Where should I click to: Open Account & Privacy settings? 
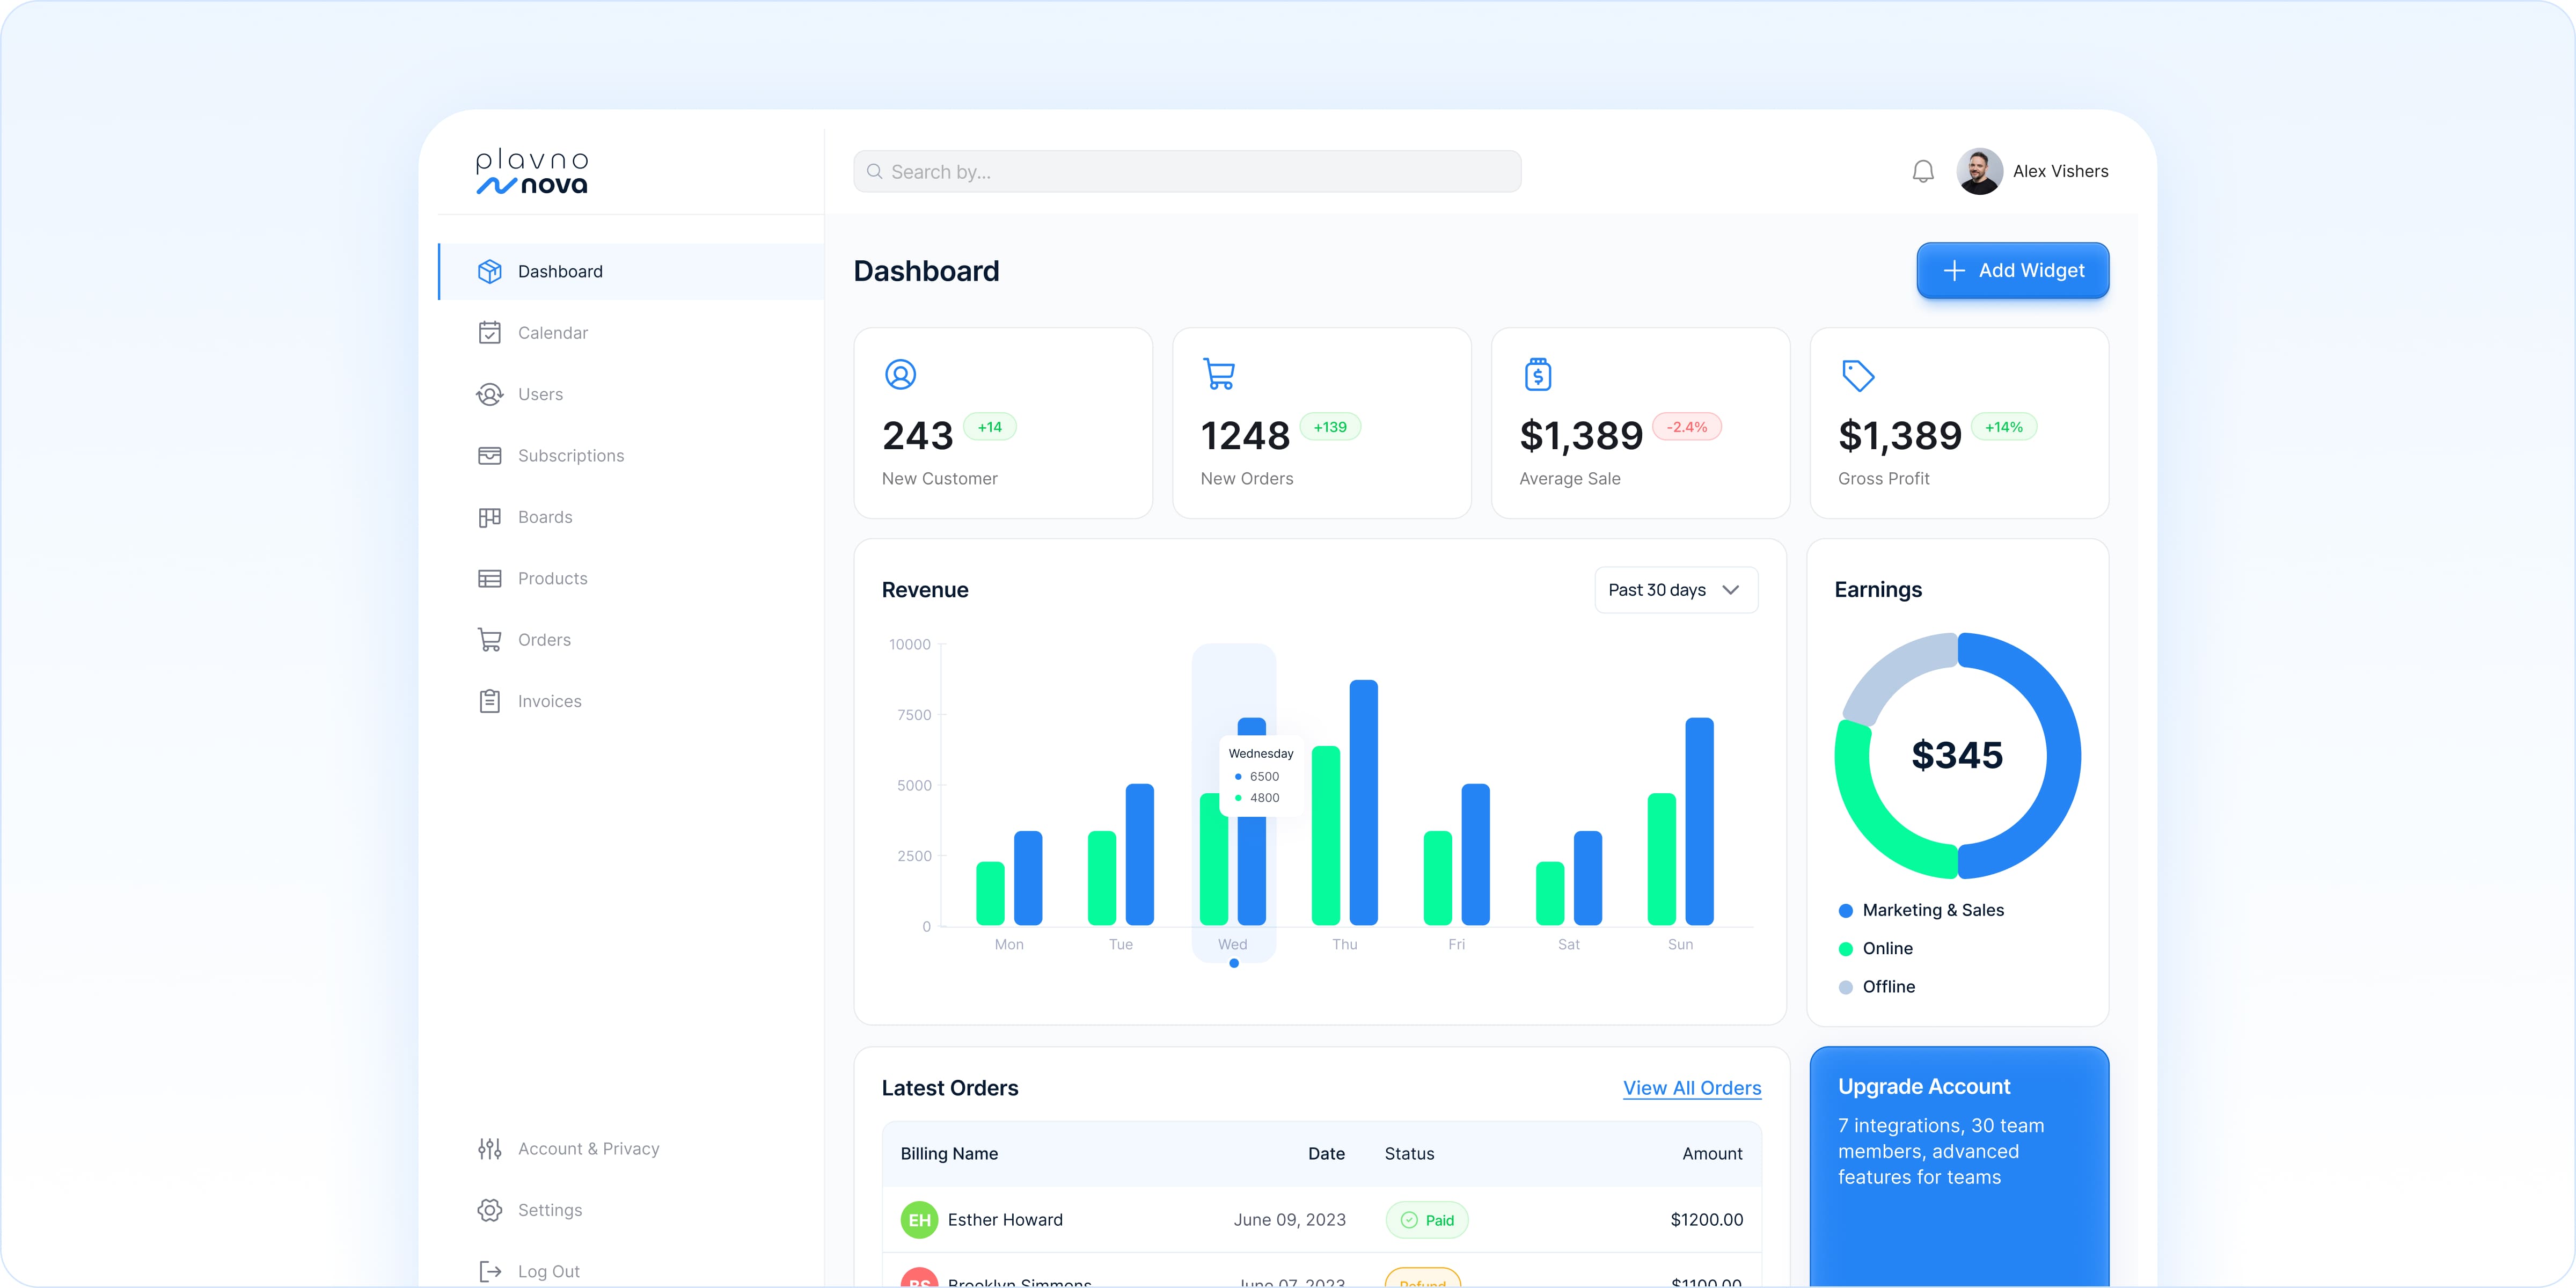[x=588, y=1148]
